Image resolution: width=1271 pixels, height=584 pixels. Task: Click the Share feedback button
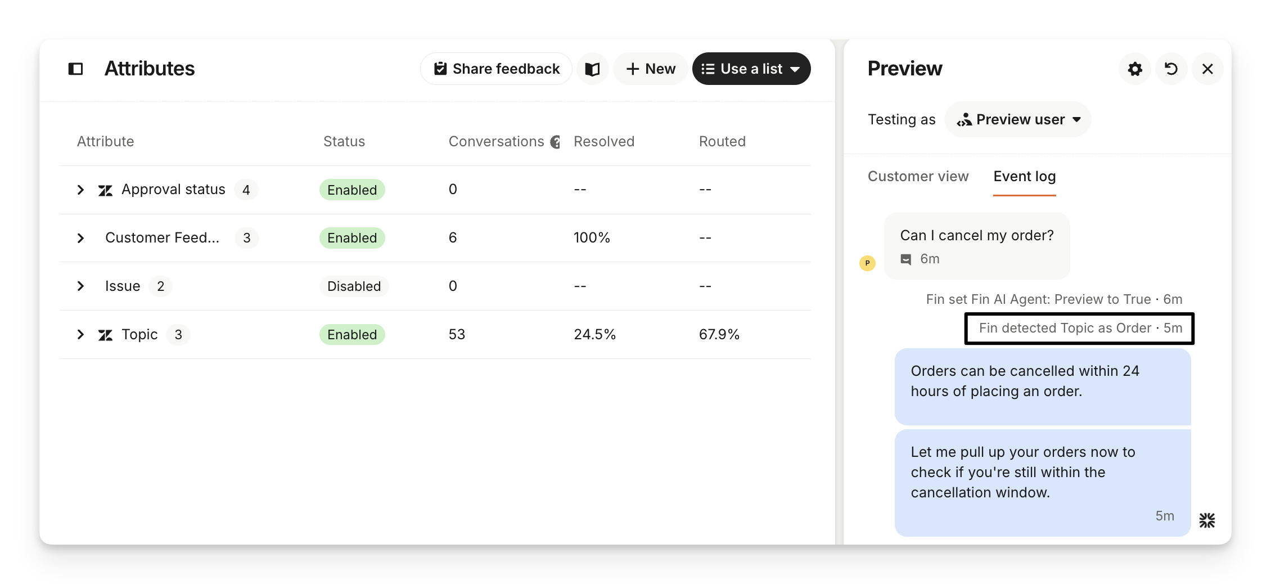click(496, 69)
